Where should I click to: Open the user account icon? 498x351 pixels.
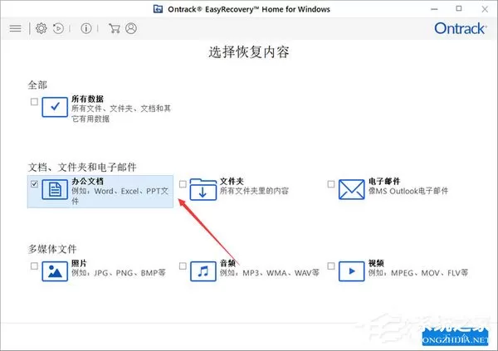pos(131,28)
